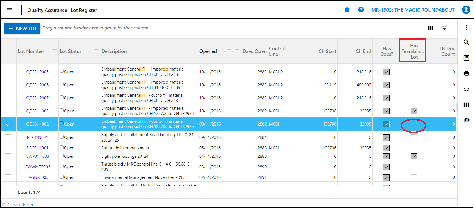Screen dimensions: 474x208
Task: Click the NEW LOT button
Action: tap(22, 28)
